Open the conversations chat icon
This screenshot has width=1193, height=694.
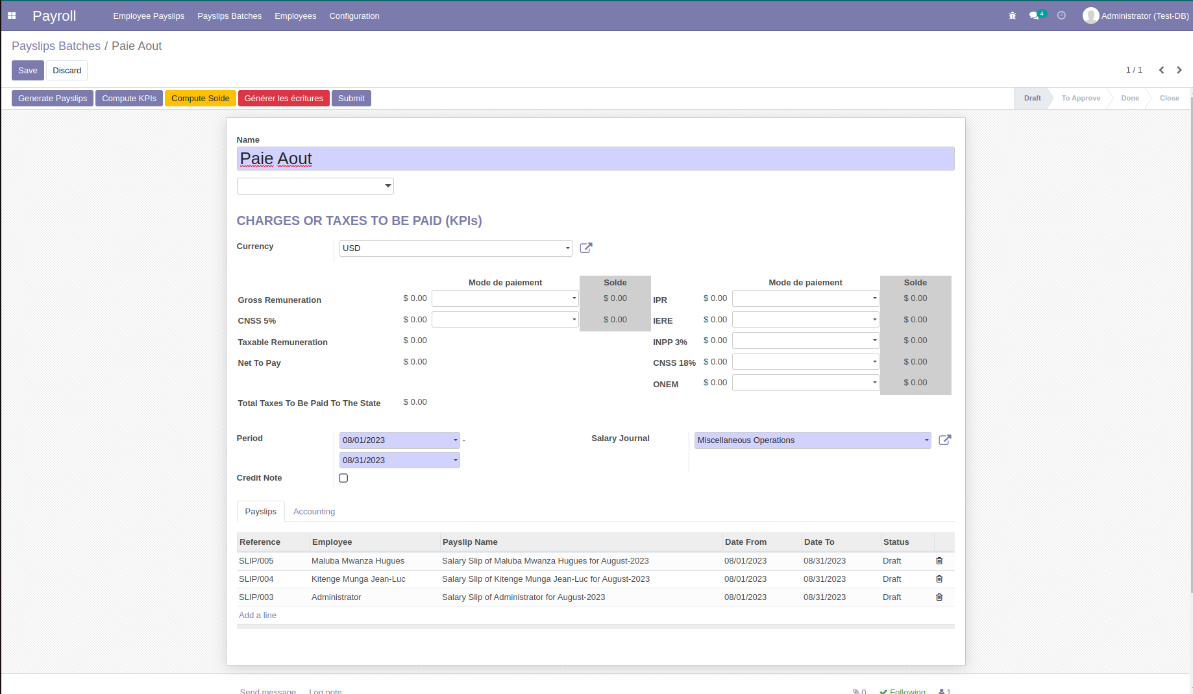coord(1034,16)
